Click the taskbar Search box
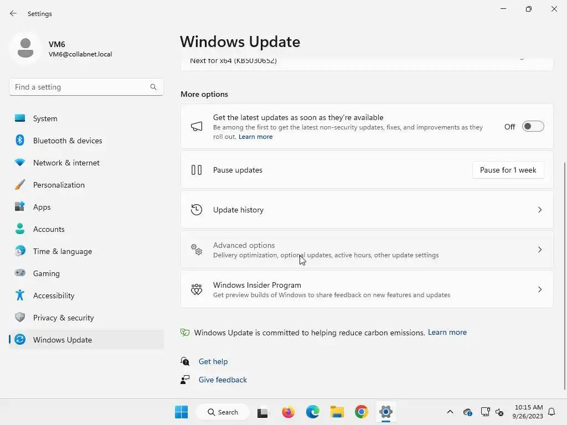567x425 pixels. (223, 412)
